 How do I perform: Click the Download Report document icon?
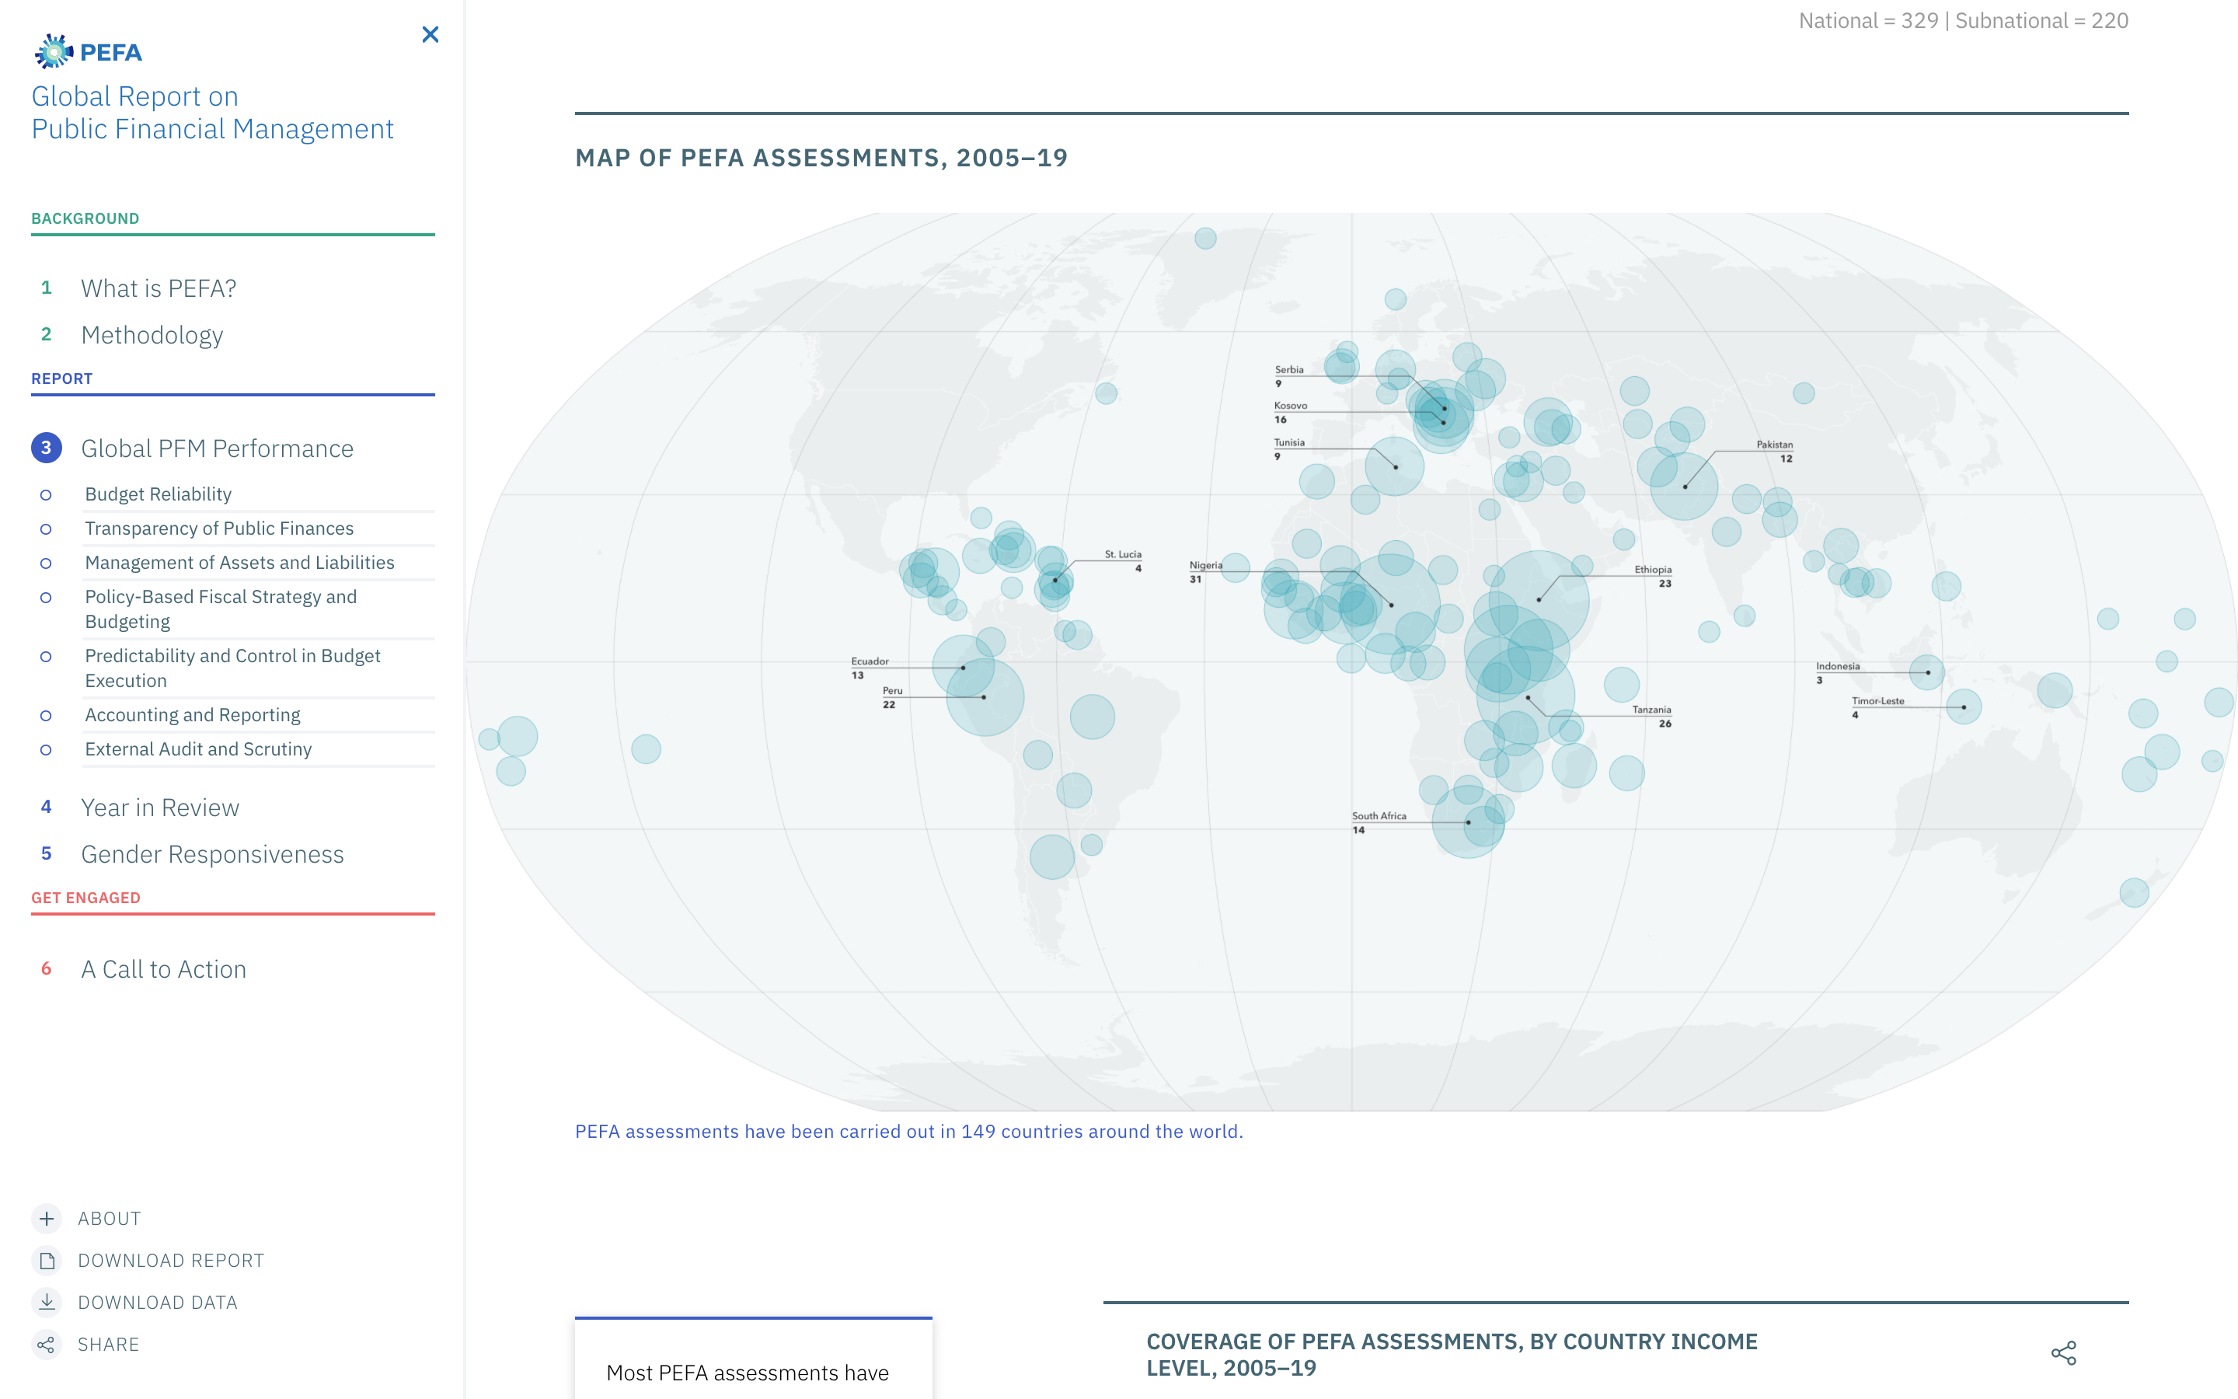pos(47,1260)
